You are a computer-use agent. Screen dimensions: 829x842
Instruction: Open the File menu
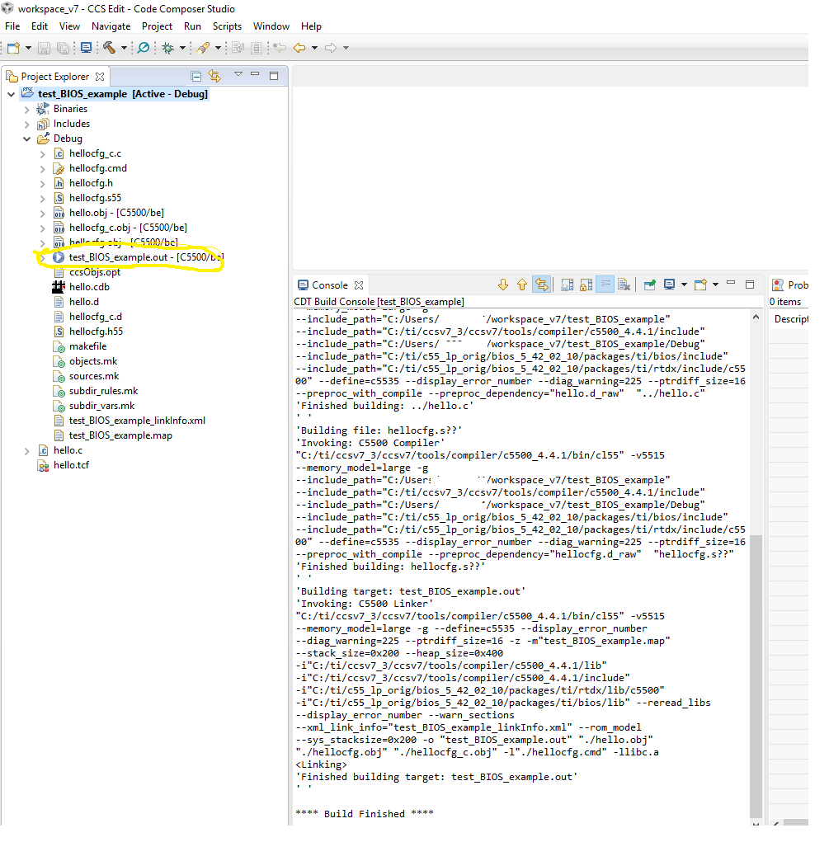click(12, 26)
